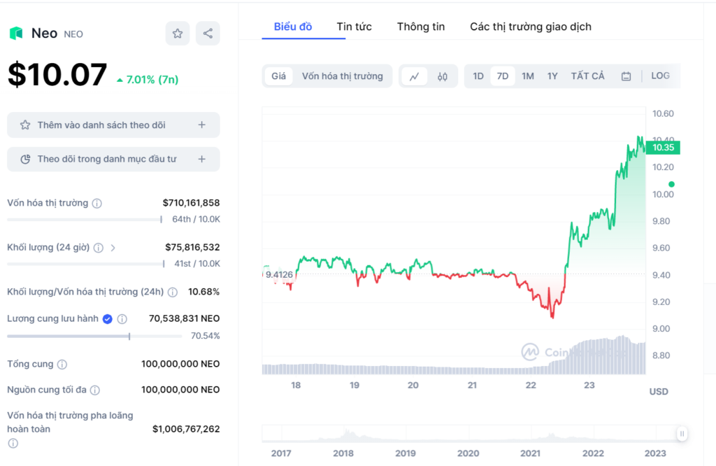The image size is (716, 466).
Task: Open the calendar date range picker
Action: pyautogui.click(x=626, y=76)
